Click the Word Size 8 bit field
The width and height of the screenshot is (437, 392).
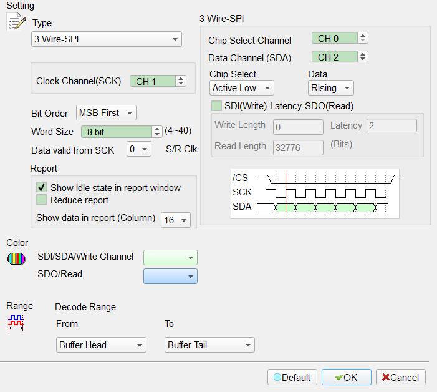(x=117, y=132)
